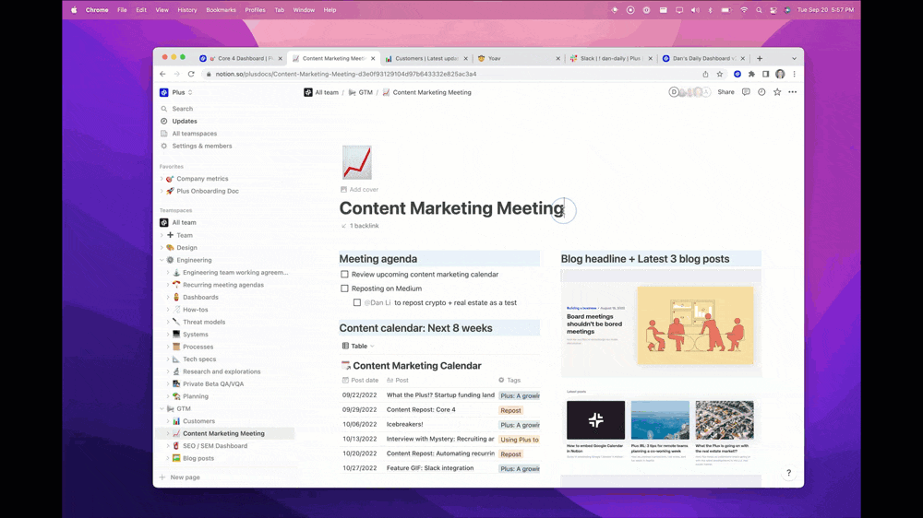Open the Plus workspace switcher
Screen dimensions: 923x518
[x=176, y=92]
